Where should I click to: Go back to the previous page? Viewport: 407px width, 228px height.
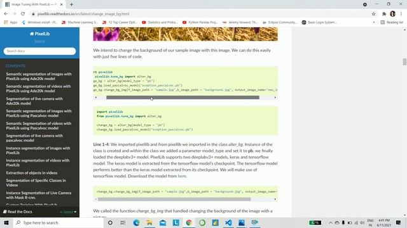(x=6, y=14)
